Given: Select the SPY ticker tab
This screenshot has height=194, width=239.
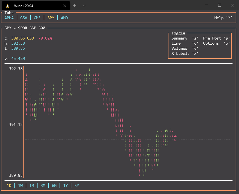Looking at the screenshot, I should pos(51,18).
